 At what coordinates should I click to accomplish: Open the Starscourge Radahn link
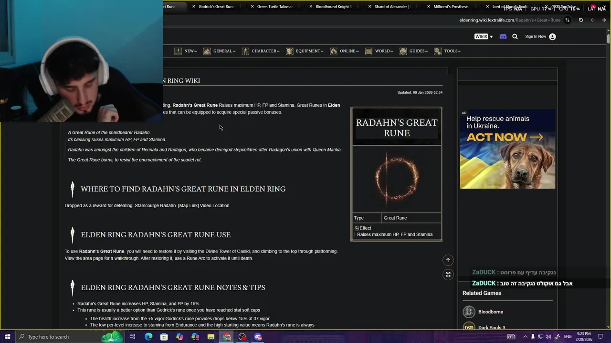[155, 206]
